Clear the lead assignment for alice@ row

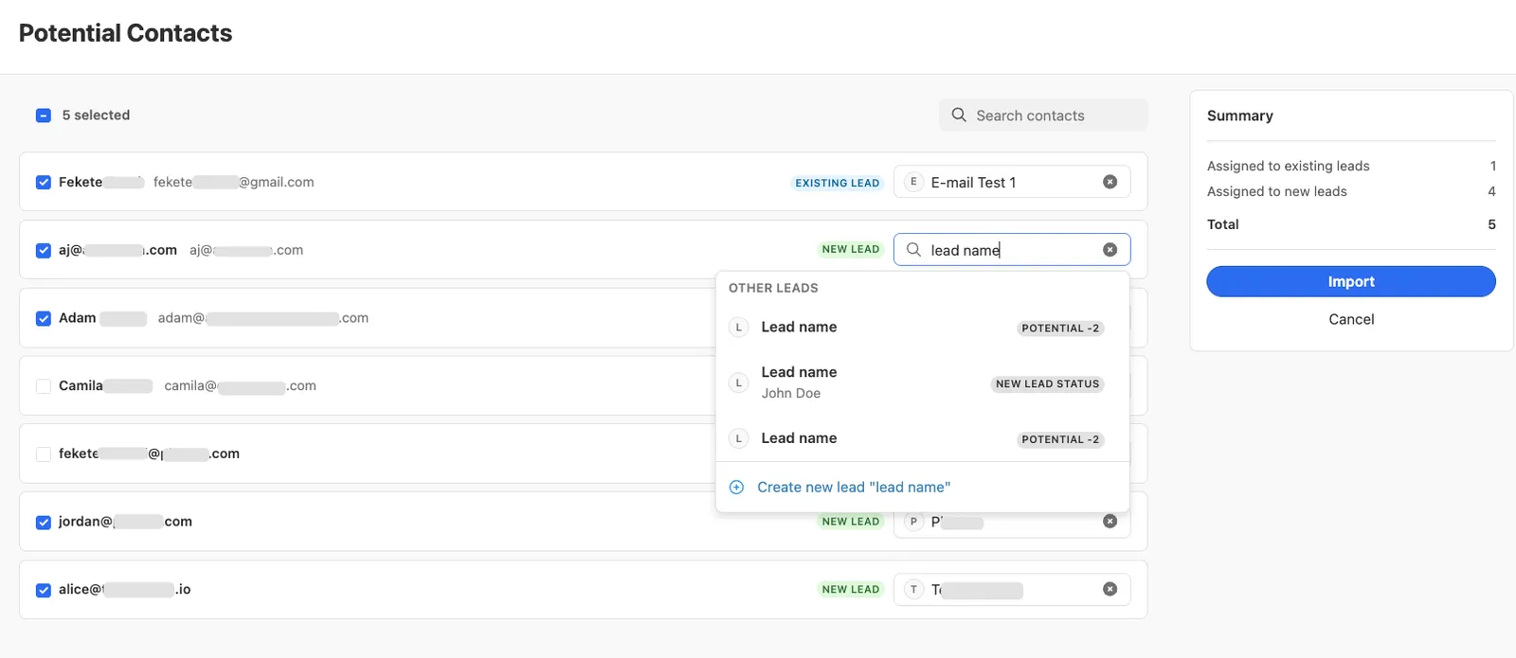[1110, 589]
